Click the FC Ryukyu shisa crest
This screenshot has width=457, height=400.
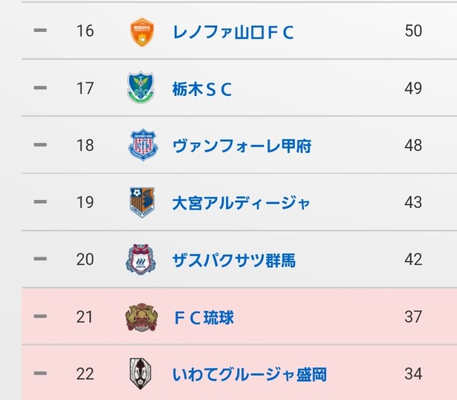point(142,317)
